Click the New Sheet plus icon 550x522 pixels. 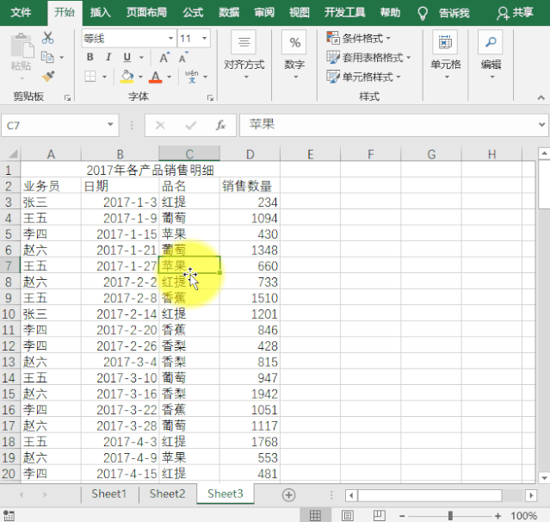(x=289, y=494)
